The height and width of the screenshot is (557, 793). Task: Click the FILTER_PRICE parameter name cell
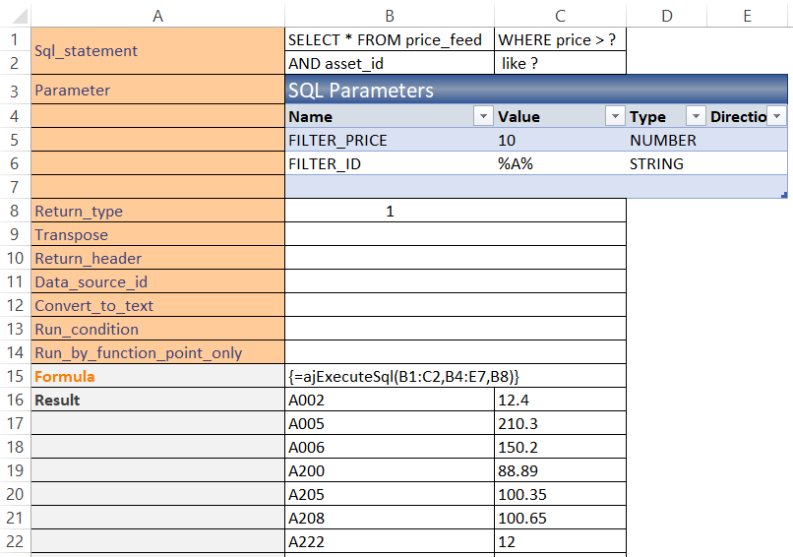tap(390, 140)
